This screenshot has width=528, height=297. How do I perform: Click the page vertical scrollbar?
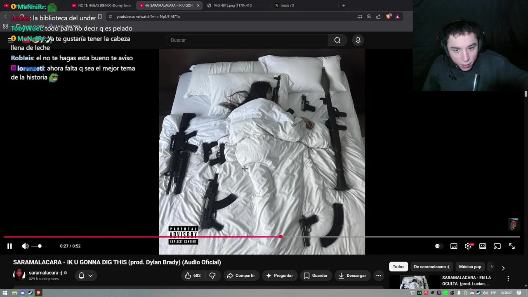[x=526, y=94]
